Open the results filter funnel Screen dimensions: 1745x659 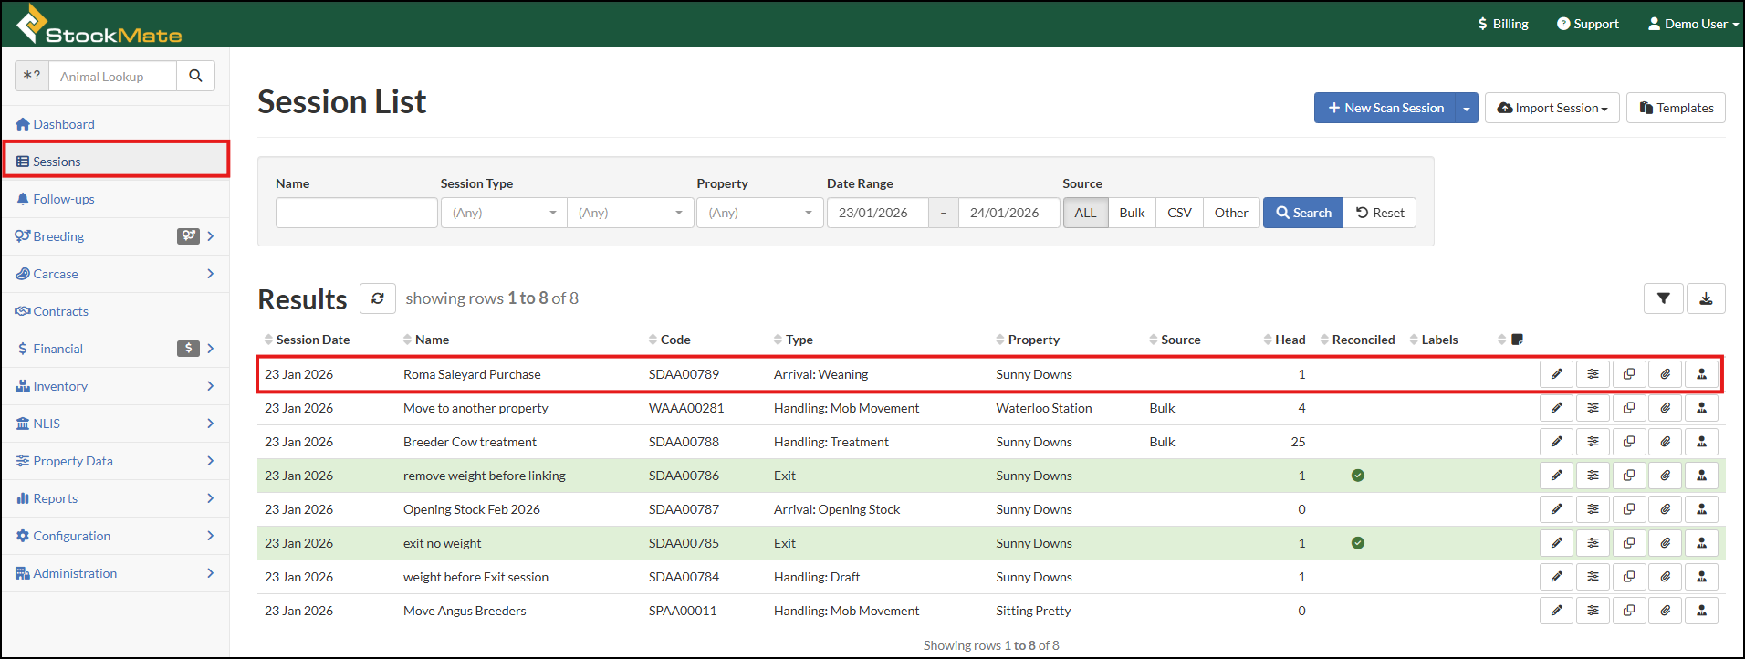point(1663,298)
